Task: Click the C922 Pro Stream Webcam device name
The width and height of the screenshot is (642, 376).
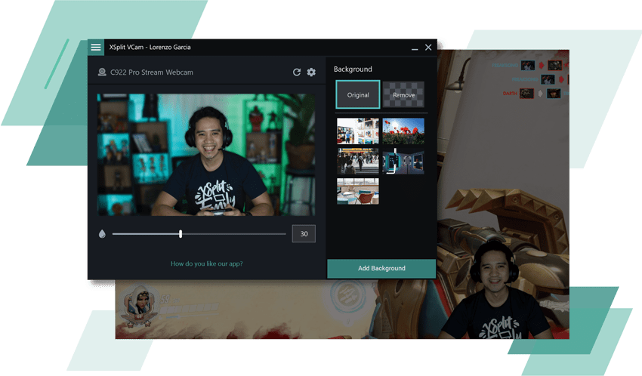Action: pyautogui.click(x=152, y=72)
